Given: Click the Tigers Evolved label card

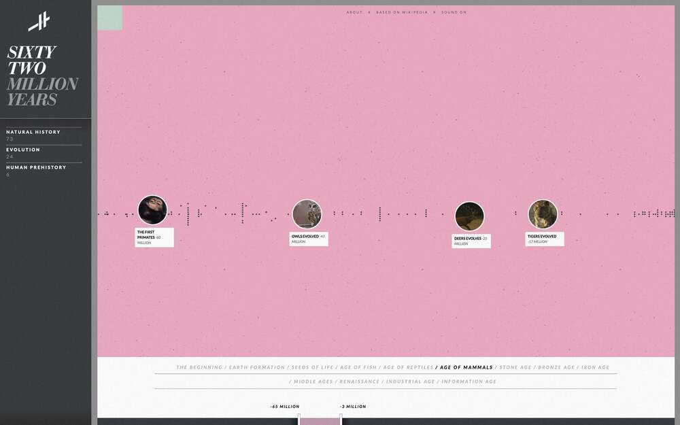Looking at the screenshot, I should tap(544, 239).
